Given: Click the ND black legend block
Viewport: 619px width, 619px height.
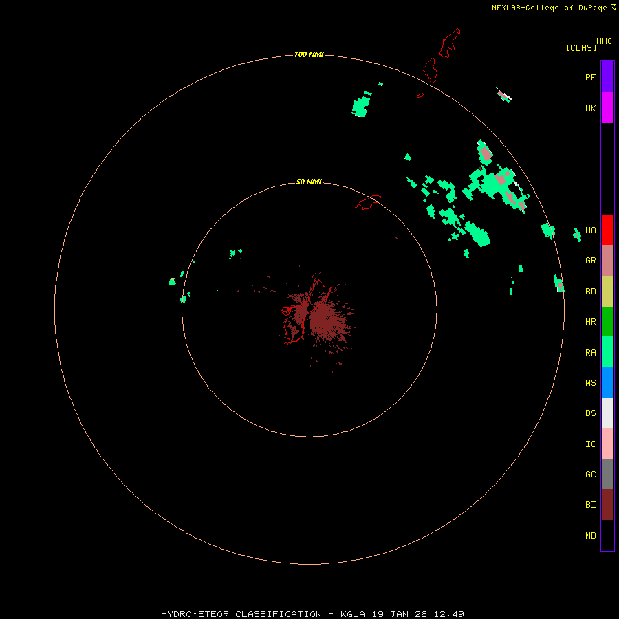Looking at the screenshot, I should 607,535.
